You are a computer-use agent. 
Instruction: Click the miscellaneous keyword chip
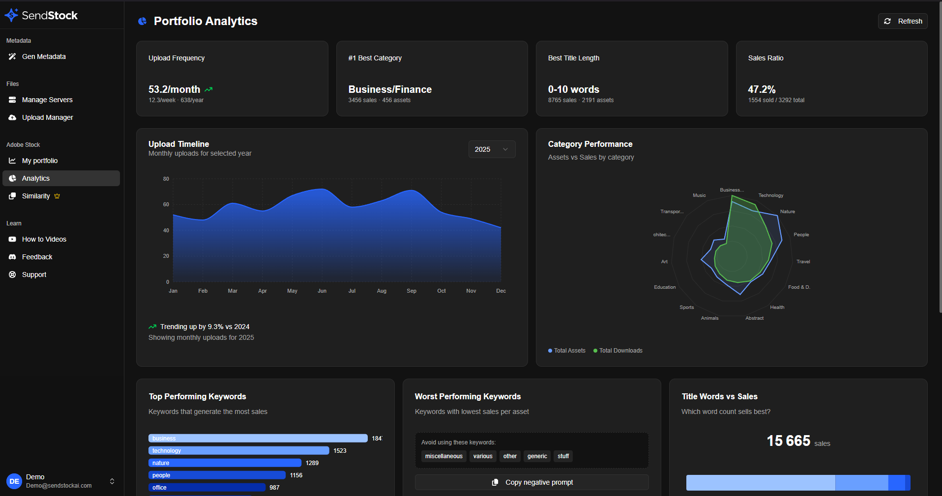point(443,456)
